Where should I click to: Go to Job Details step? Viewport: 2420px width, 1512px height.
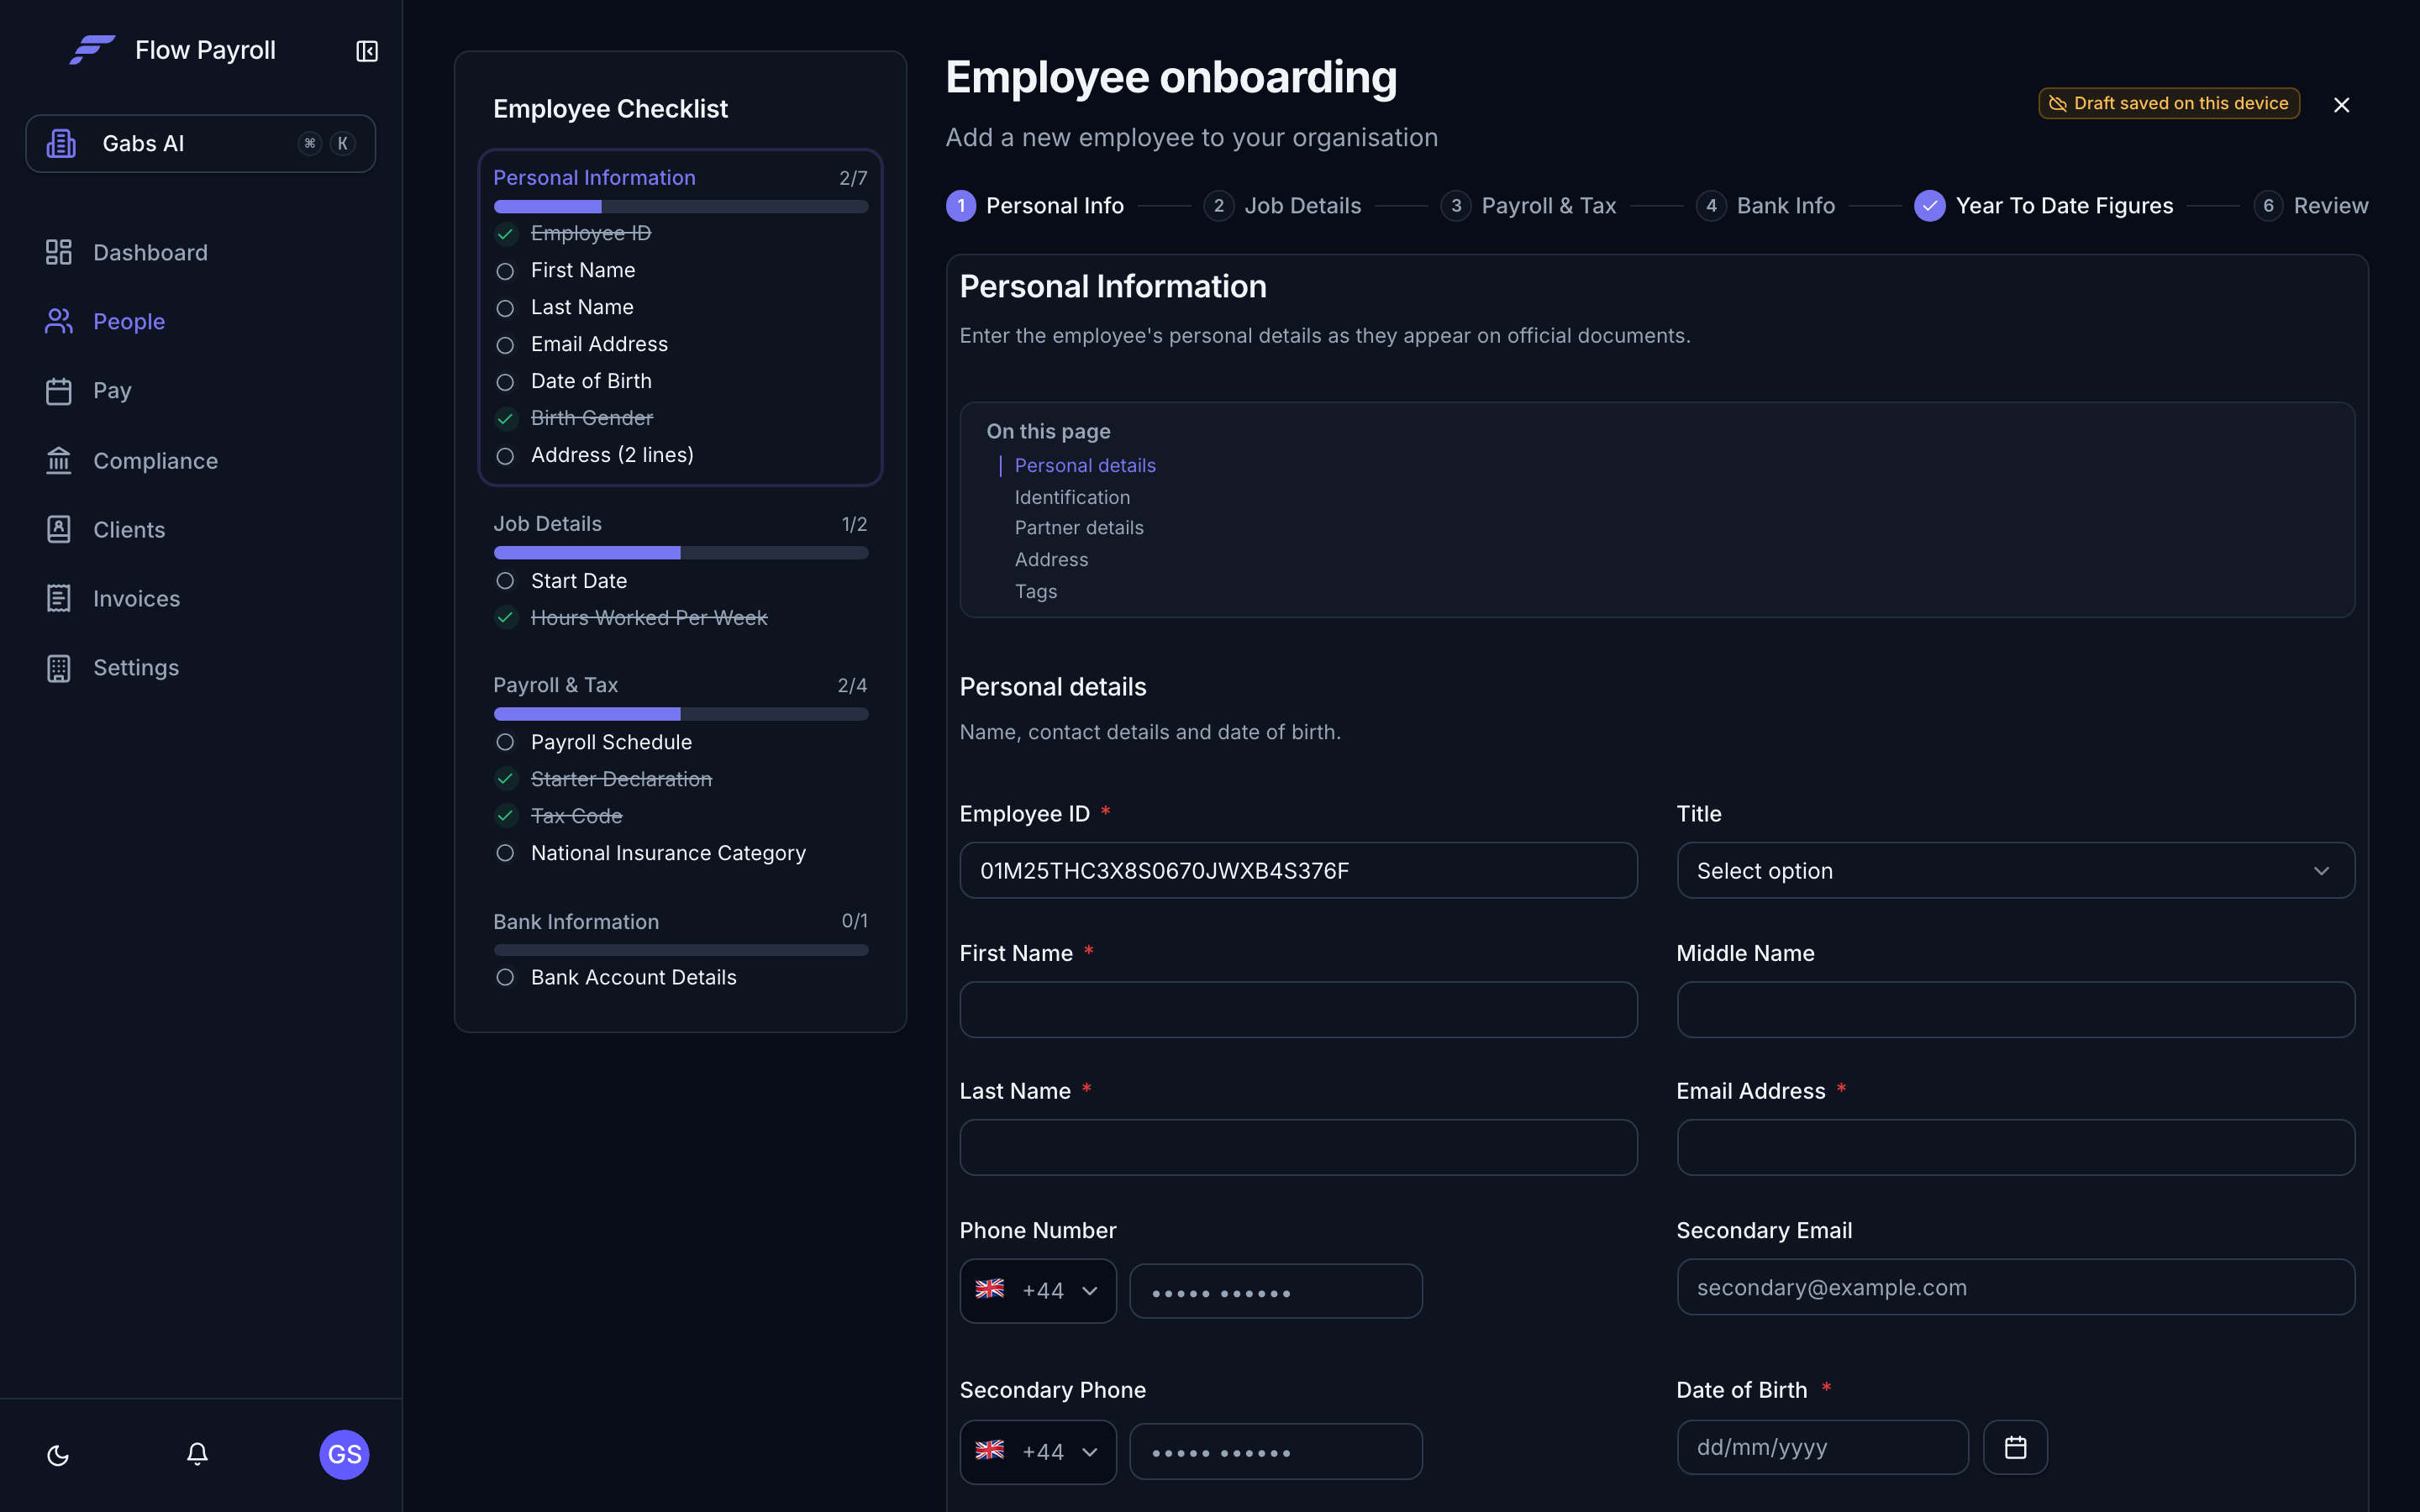1282,205
